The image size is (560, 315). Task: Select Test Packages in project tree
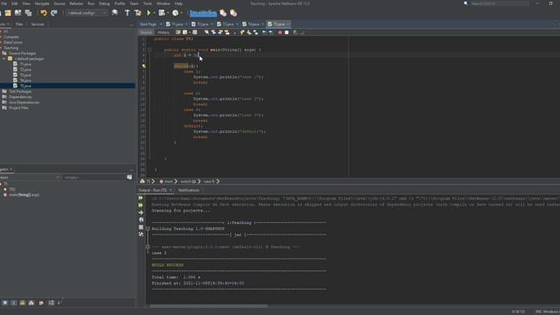tap(20, 91)
